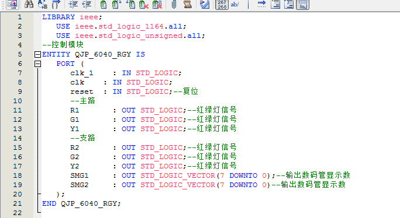Viewport: 400px width, 218px height.
Task: Click the --支路 comment
Action: (82, 138)
